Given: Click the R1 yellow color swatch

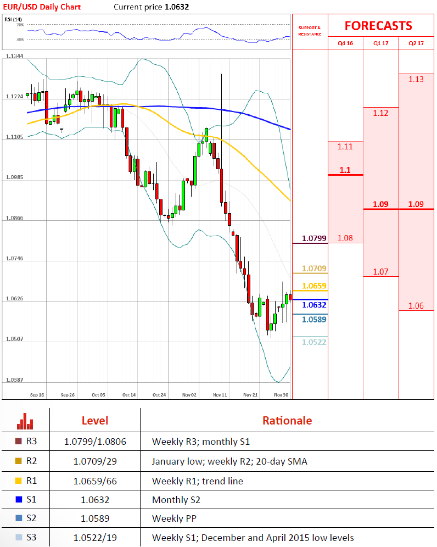Looking at the screenshot, I should (x=19, y=481).
